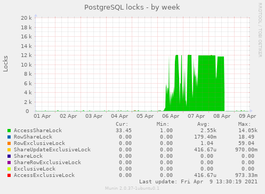Click the Locks y-axis title
This screenshot has height=194, width=265.
(5, 63)
